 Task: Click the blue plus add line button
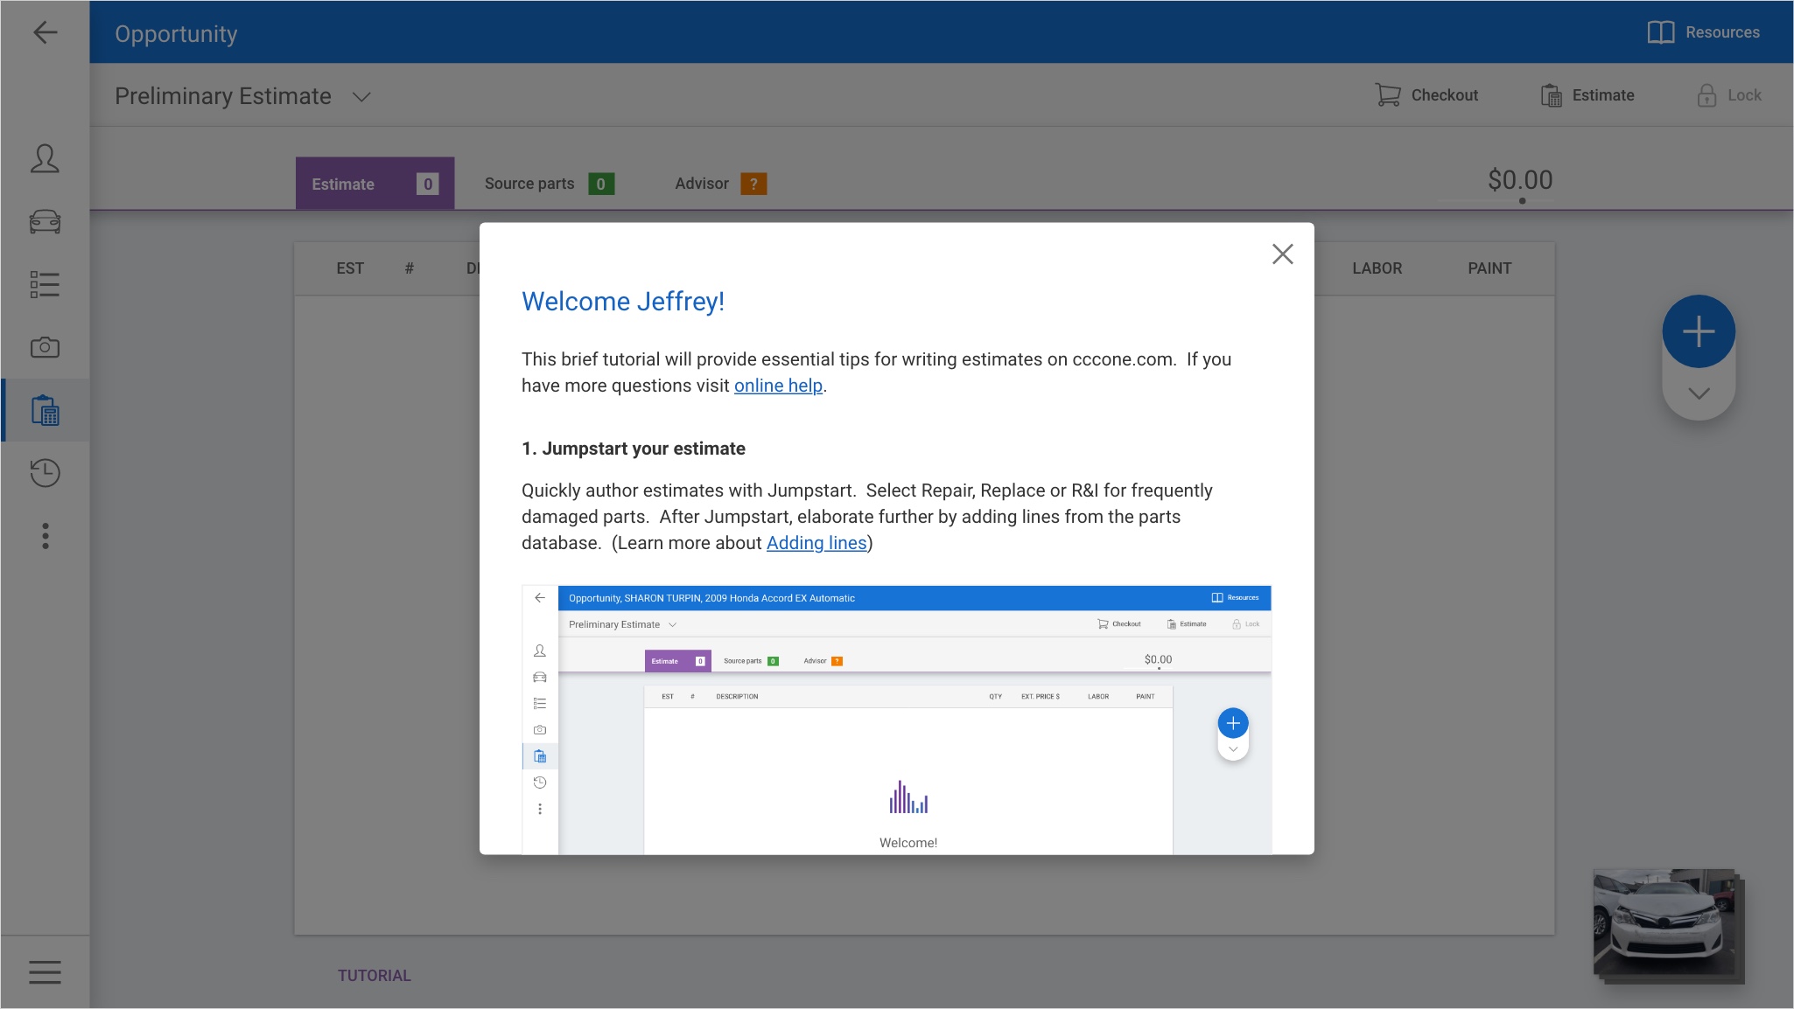1698,331
